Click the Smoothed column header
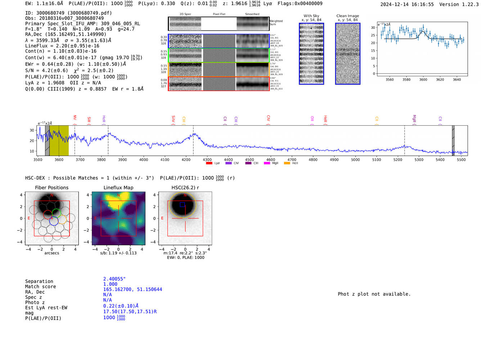504x343 pixels. [x=252, y=14]
